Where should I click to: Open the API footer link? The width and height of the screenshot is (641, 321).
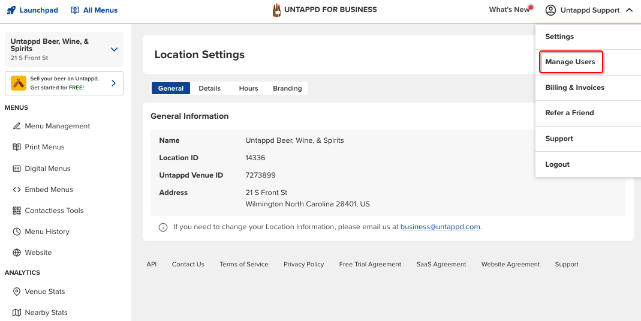tap(152, 265)
